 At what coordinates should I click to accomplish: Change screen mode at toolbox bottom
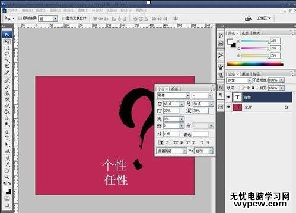[x=7, y=205]
